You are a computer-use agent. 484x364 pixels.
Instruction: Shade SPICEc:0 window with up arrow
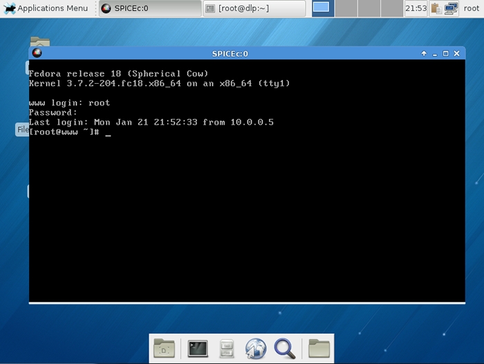(x=424, y=53)
